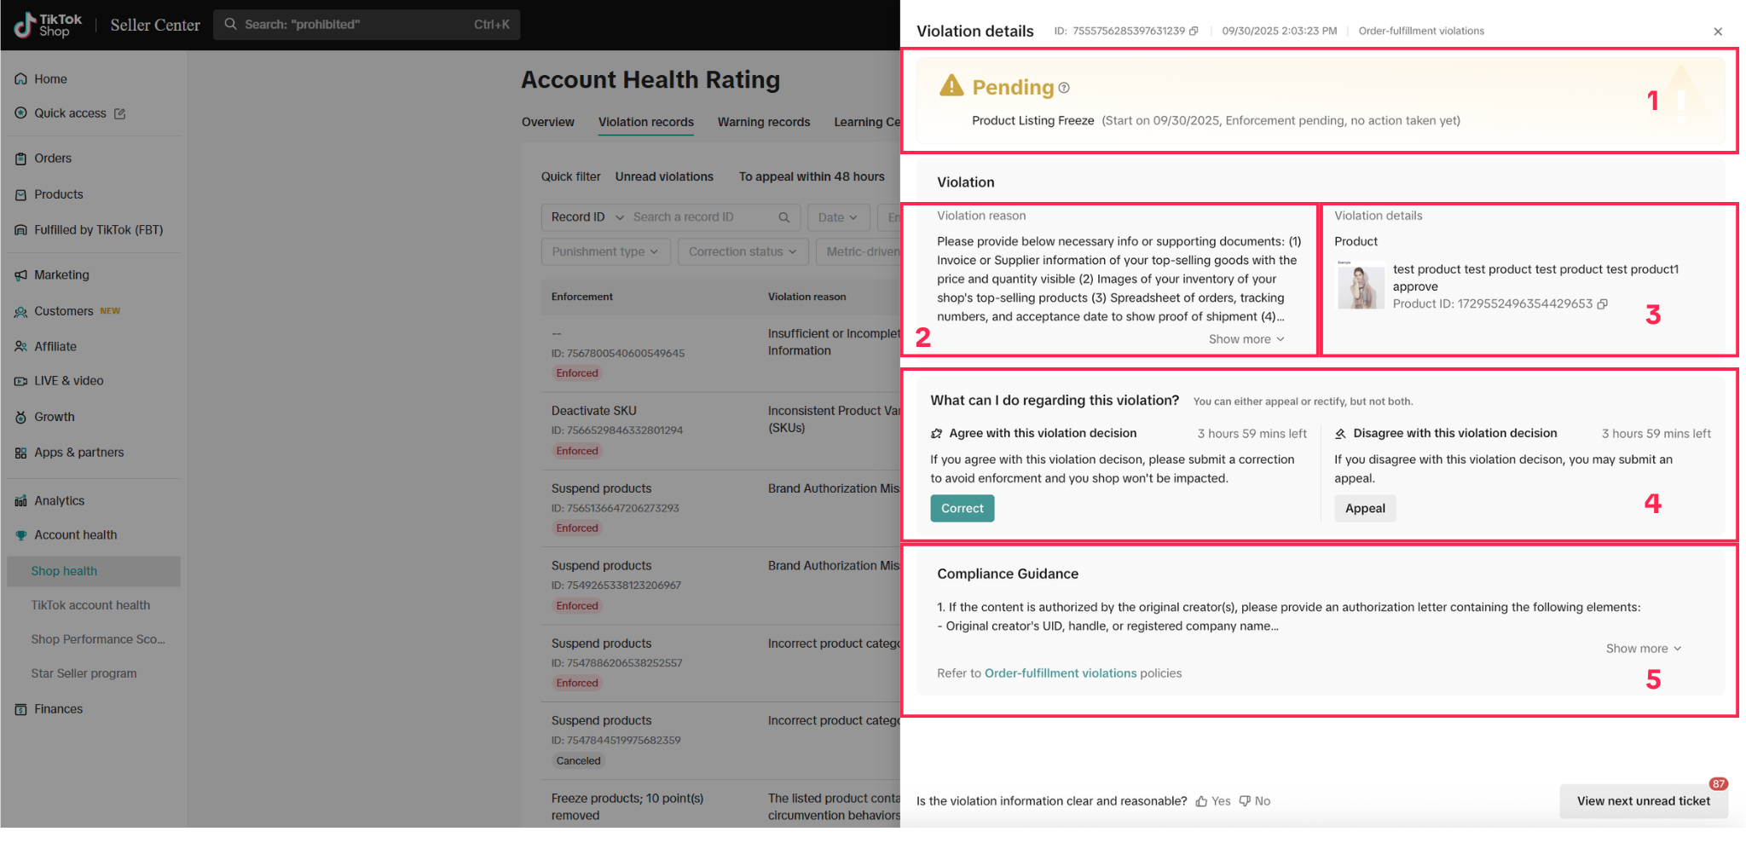Close the Violation details panel
The image size is (1746, 866).
tap(1718, 32)
